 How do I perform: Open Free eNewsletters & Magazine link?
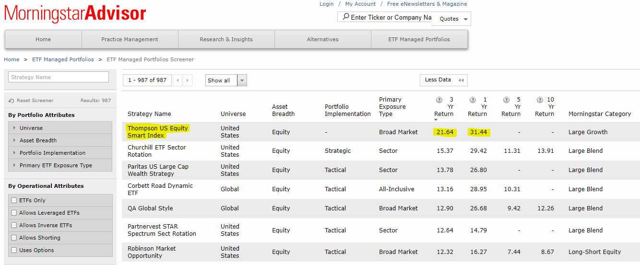click(x=427, y=4)
